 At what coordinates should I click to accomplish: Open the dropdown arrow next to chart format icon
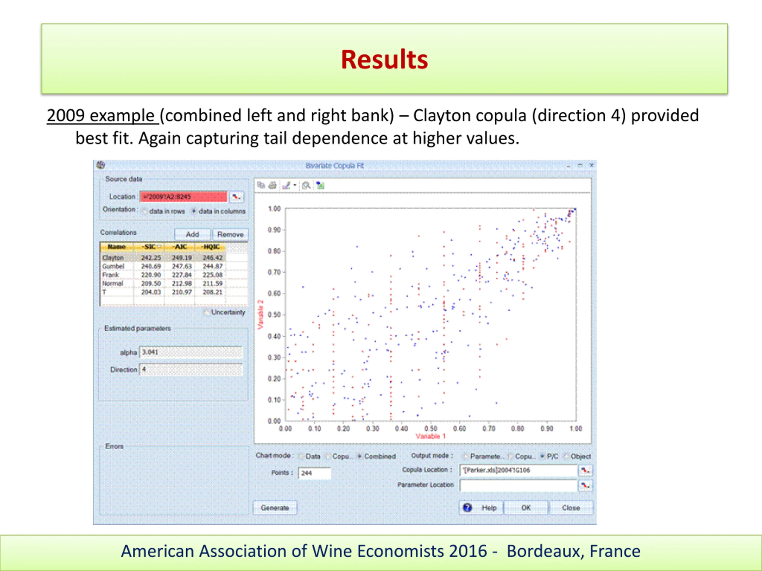coord(295,186)
